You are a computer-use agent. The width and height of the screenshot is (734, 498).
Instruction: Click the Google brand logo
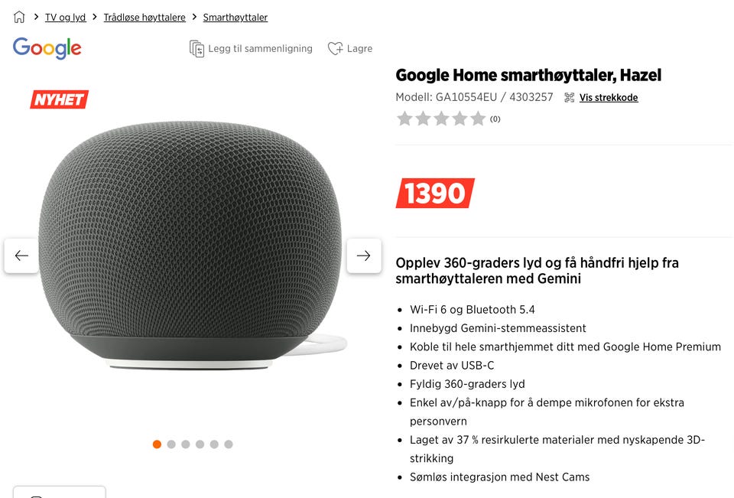(x=47, y=48)
